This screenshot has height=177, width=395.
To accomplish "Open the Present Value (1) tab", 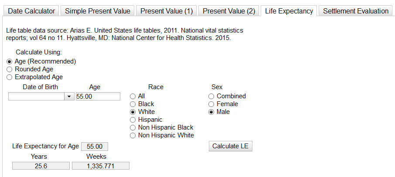I will pos(167,11).
